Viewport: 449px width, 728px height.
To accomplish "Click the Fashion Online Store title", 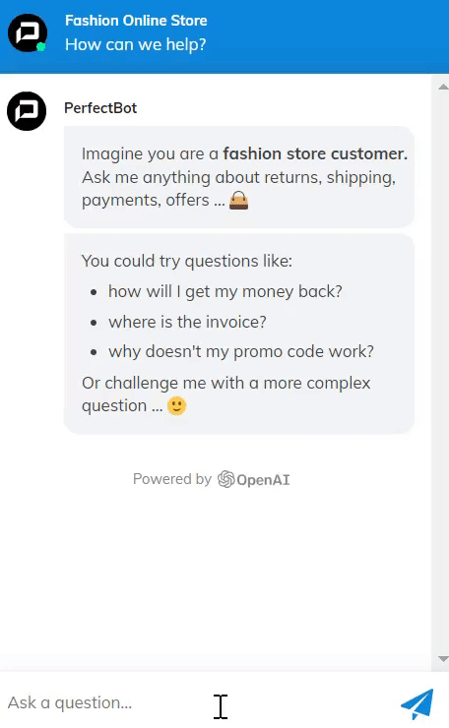I will 136,21.
